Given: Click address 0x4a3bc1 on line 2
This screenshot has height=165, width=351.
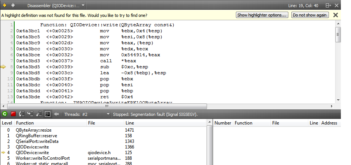Looking at the screenshot, I should click(x=28, y=31).
